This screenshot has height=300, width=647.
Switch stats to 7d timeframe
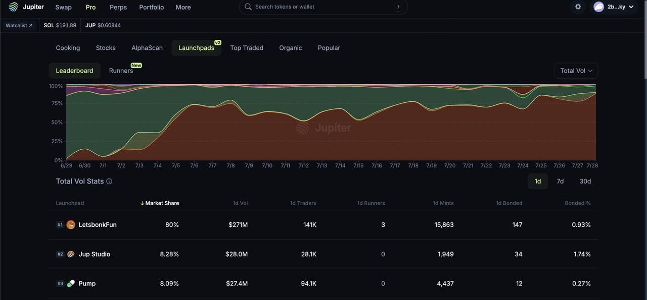[x=560, y=182]
